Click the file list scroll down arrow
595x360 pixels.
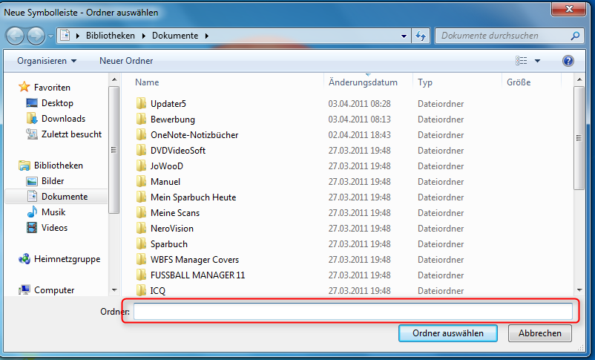pos(579,290)
